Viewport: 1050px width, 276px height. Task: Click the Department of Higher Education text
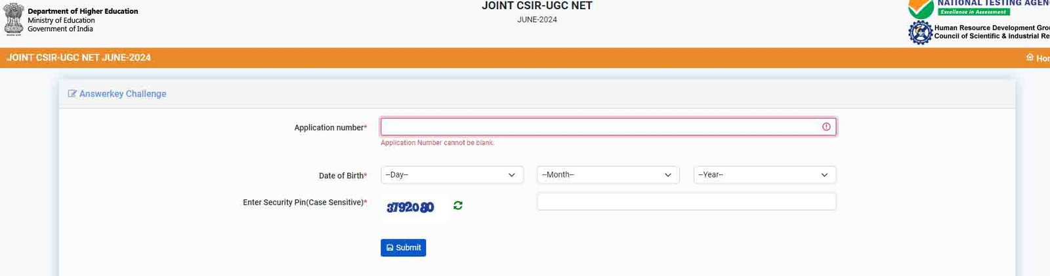83,11
